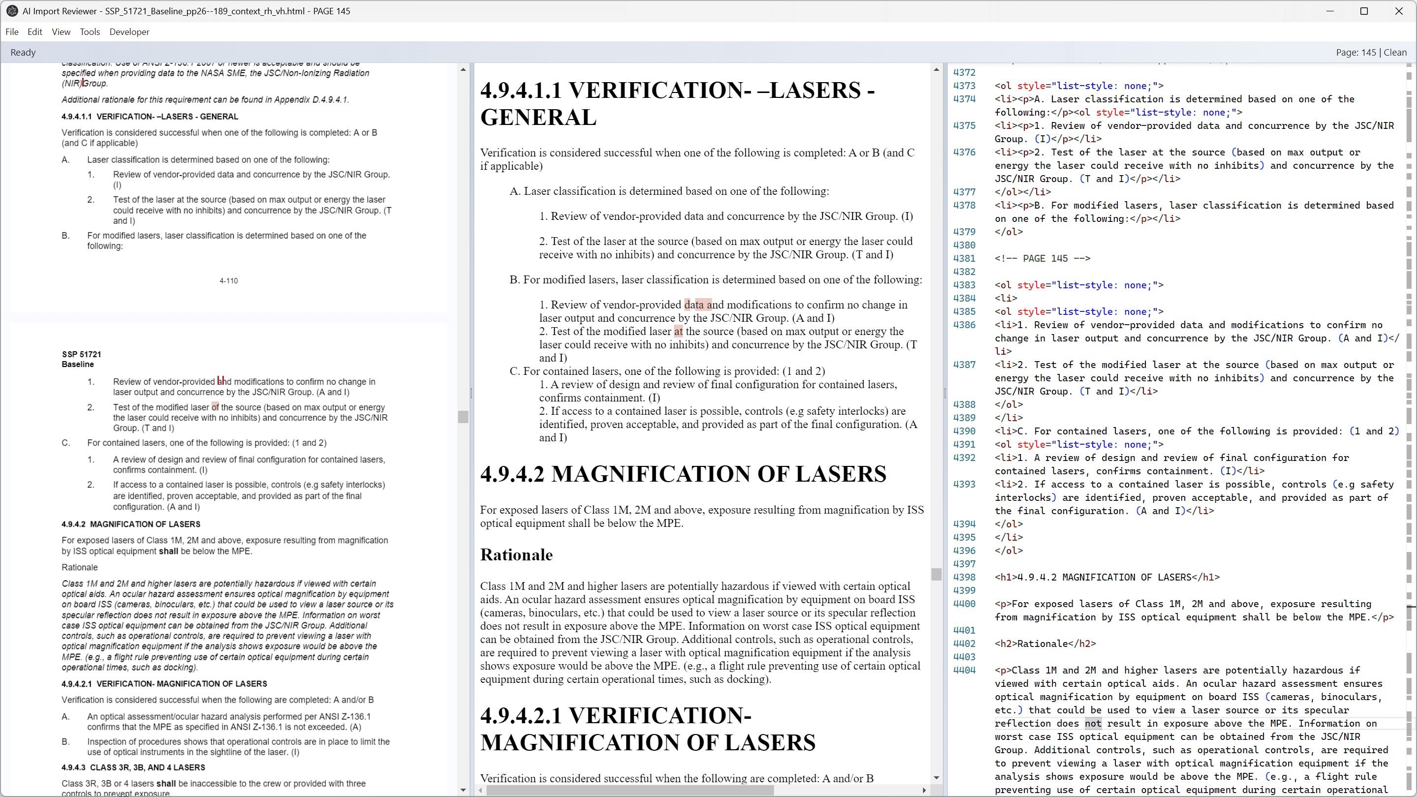Image resolution: width=1417 pixels, height=797 pixels.
Task: Click the splitter between PDF and preview panes
Action: tap(471, 393)
